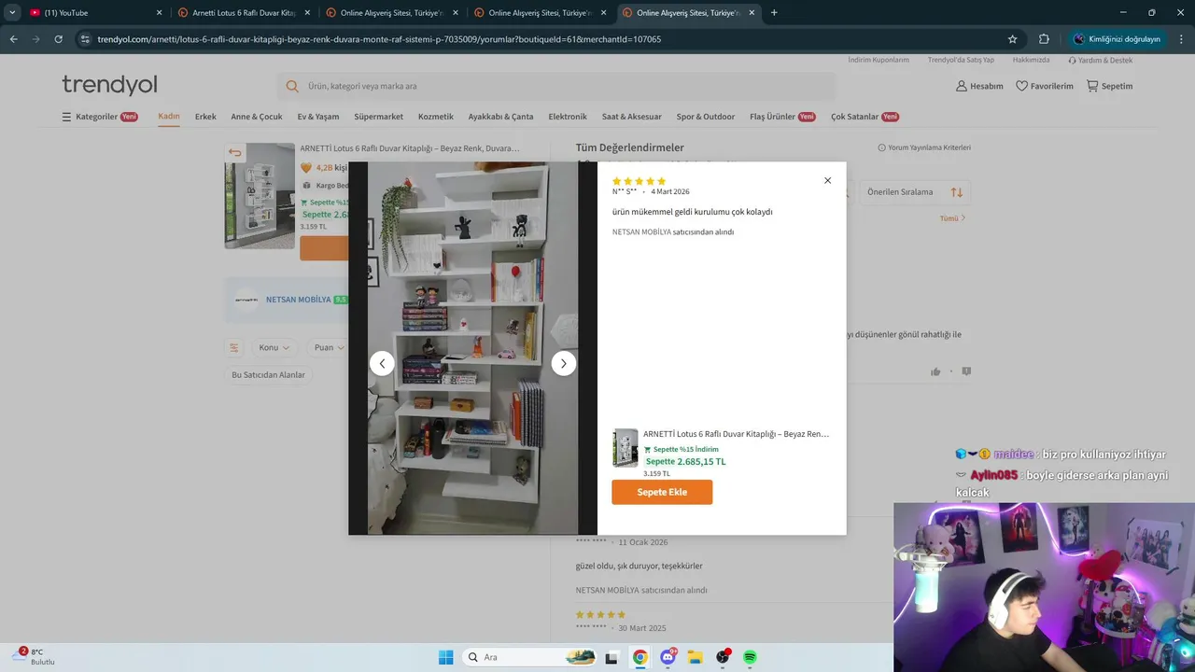Dislike the review with thumbs down
This screenshot has height=672, width=1195.
[x=966, y=371]
